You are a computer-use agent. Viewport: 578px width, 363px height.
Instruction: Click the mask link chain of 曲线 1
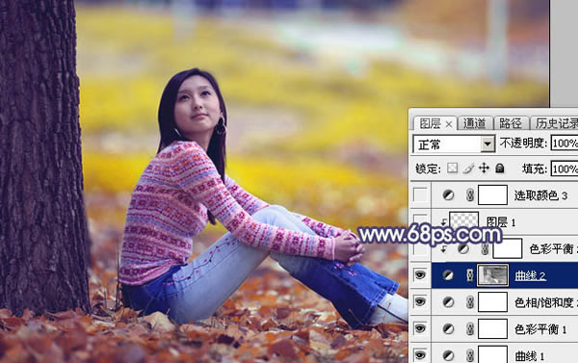470,355
